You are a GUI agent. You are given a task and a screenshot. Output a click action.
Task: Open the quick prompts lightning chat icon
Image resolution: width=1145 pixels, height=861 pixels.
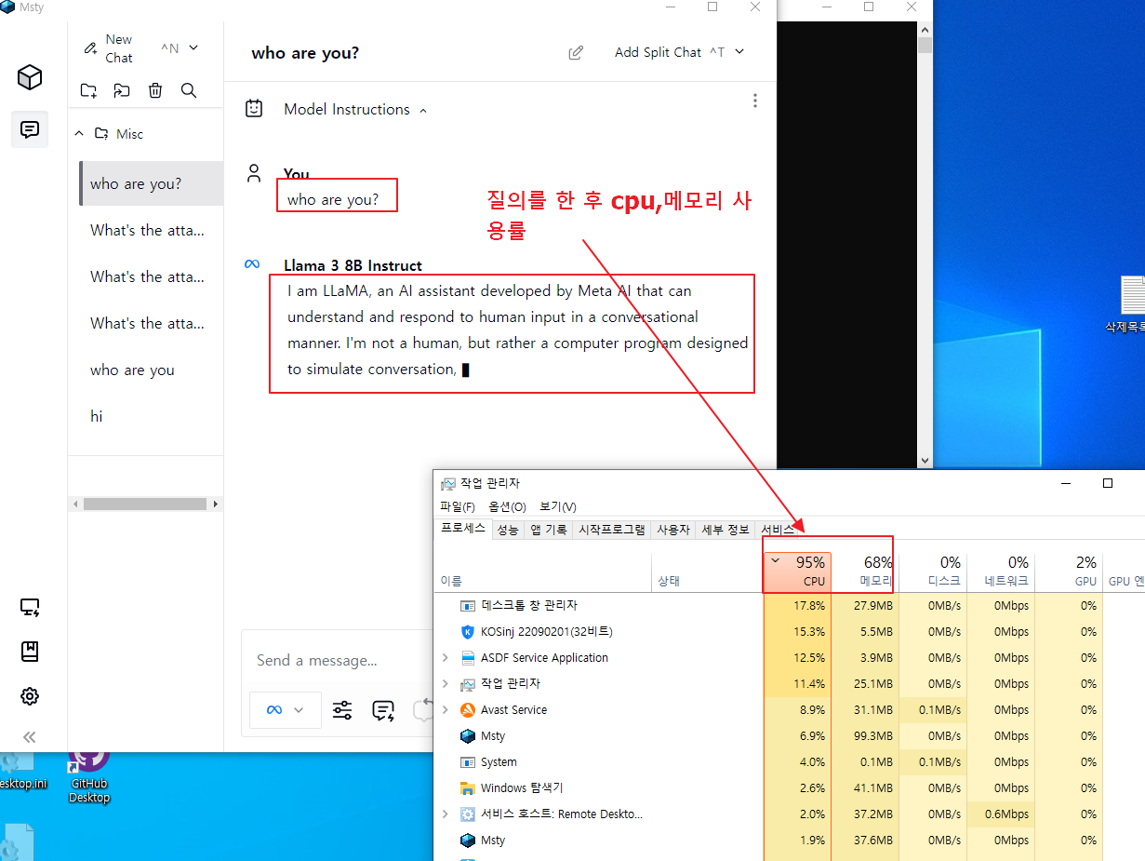point(383,711)
